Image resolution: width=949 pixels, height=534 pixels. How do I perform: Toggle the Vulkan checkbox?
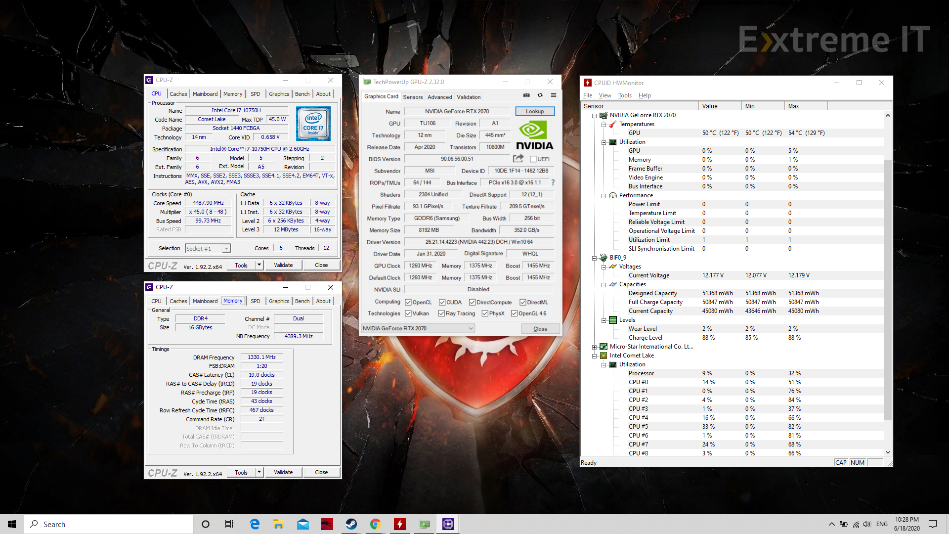tap(408, 313)
